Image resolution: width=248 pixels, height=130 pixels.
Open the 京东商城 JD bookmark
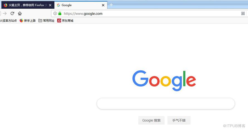pos(65,21)
